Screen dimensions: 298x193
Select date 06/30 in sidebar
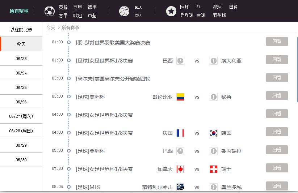(21, 160)
